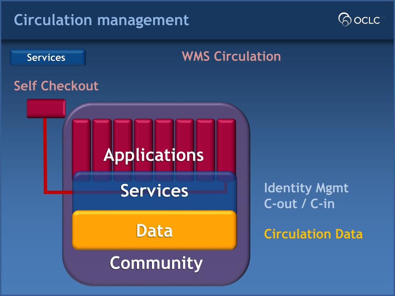Click the small red Self Checkout box
The height and width of the screenshot is (296, 395).
tap(46, 108)
